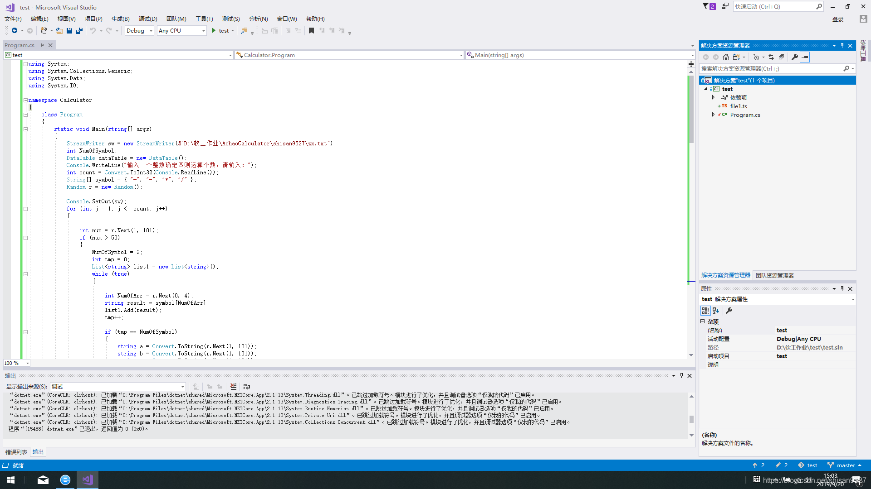Expand the 依赖项 node in Solution Explorer
This screenshot has height=489, width=871.
point(713,97)
